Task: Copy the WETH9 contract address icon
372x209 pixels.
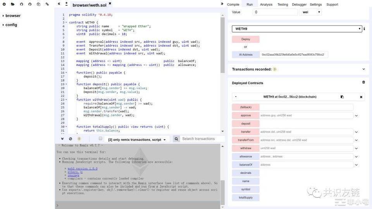Action: coord(342,97)
